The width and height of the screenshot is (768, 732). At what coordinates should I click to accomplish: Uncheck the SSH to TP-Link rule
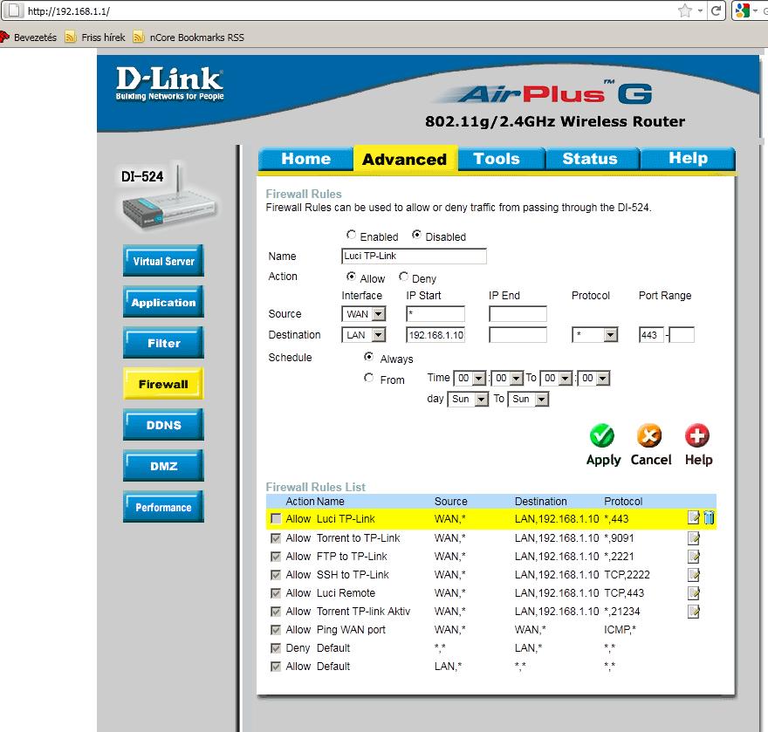[276, 575]
